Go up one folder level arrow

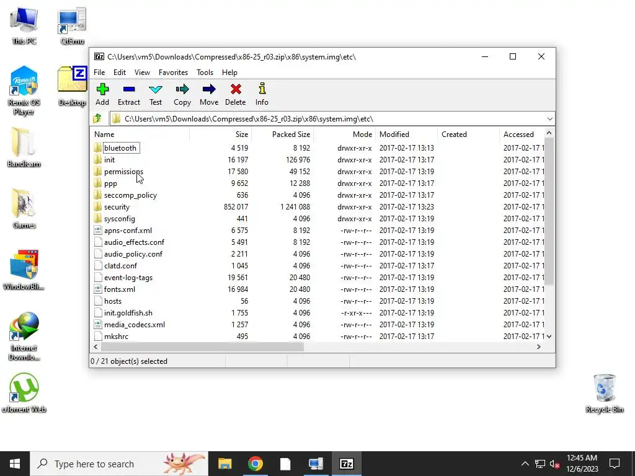coord(97,118)
